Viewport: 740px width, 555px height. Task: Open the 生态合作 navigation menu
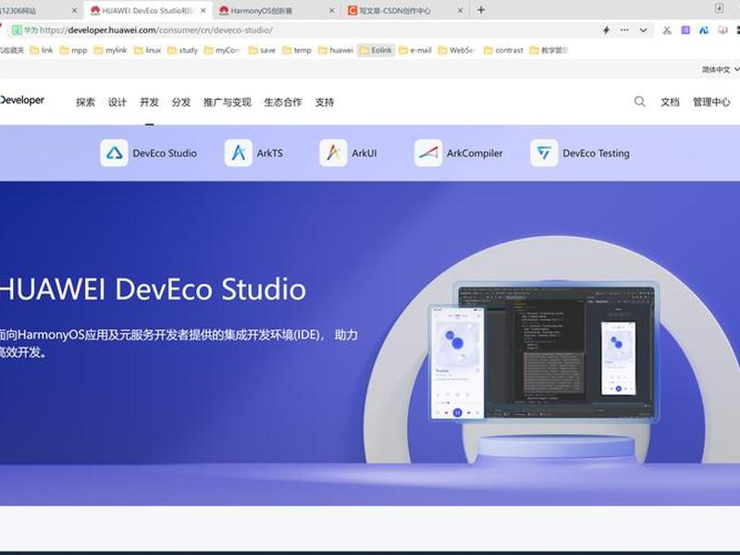pyautogui.click(x=283, y=102)
